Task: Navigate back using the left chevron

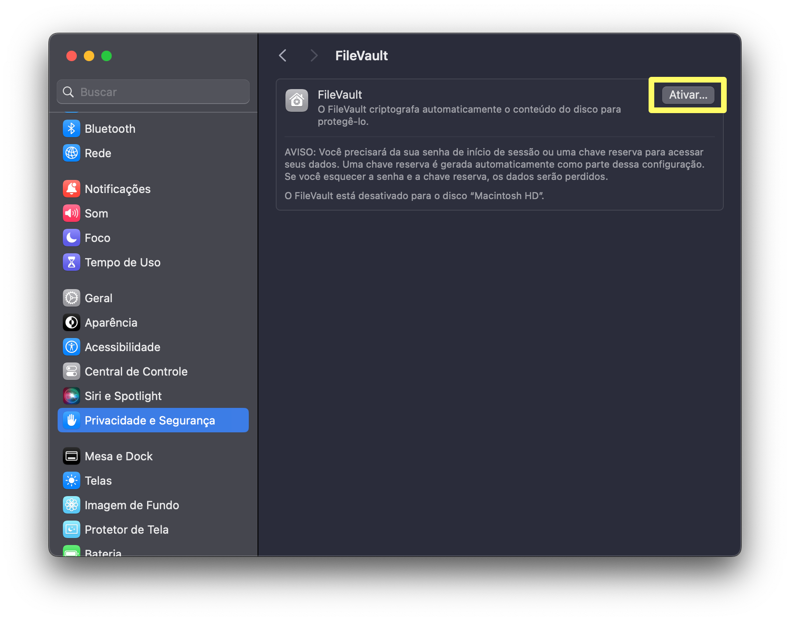Action: coord(283,55)
